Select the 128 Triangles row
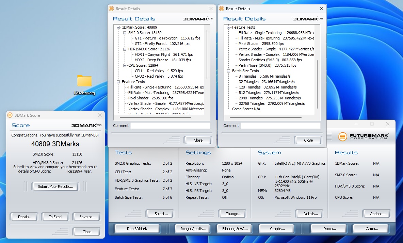 click(268, 87)
